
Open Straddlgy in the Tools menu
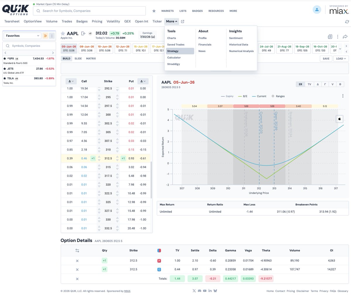tap(173, 64)
